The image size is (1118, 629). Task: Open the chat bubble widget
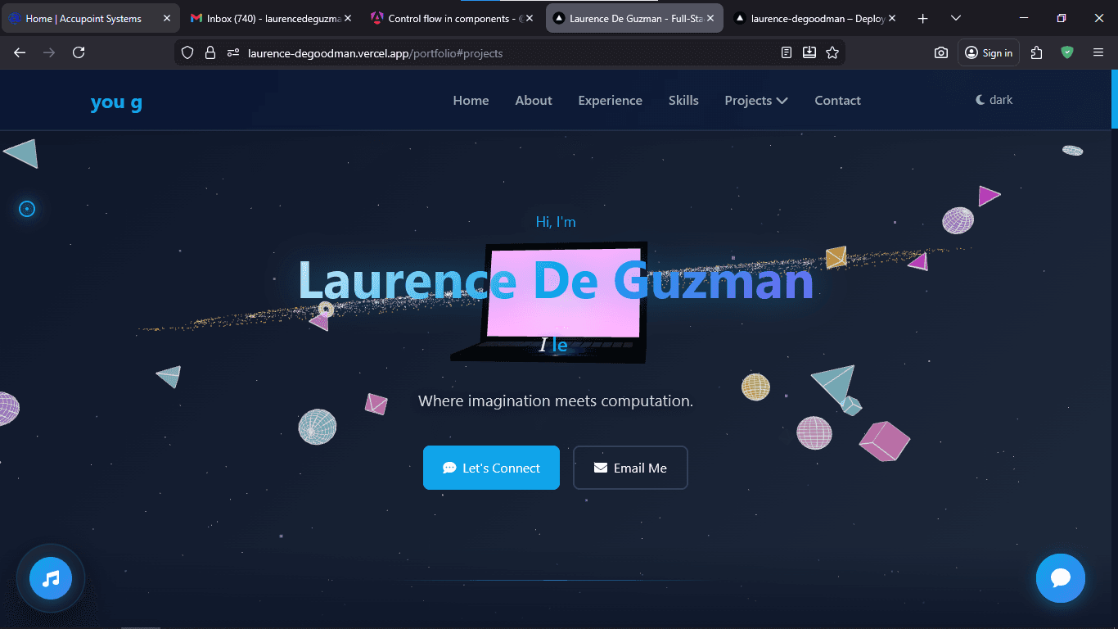point(1061,578)
